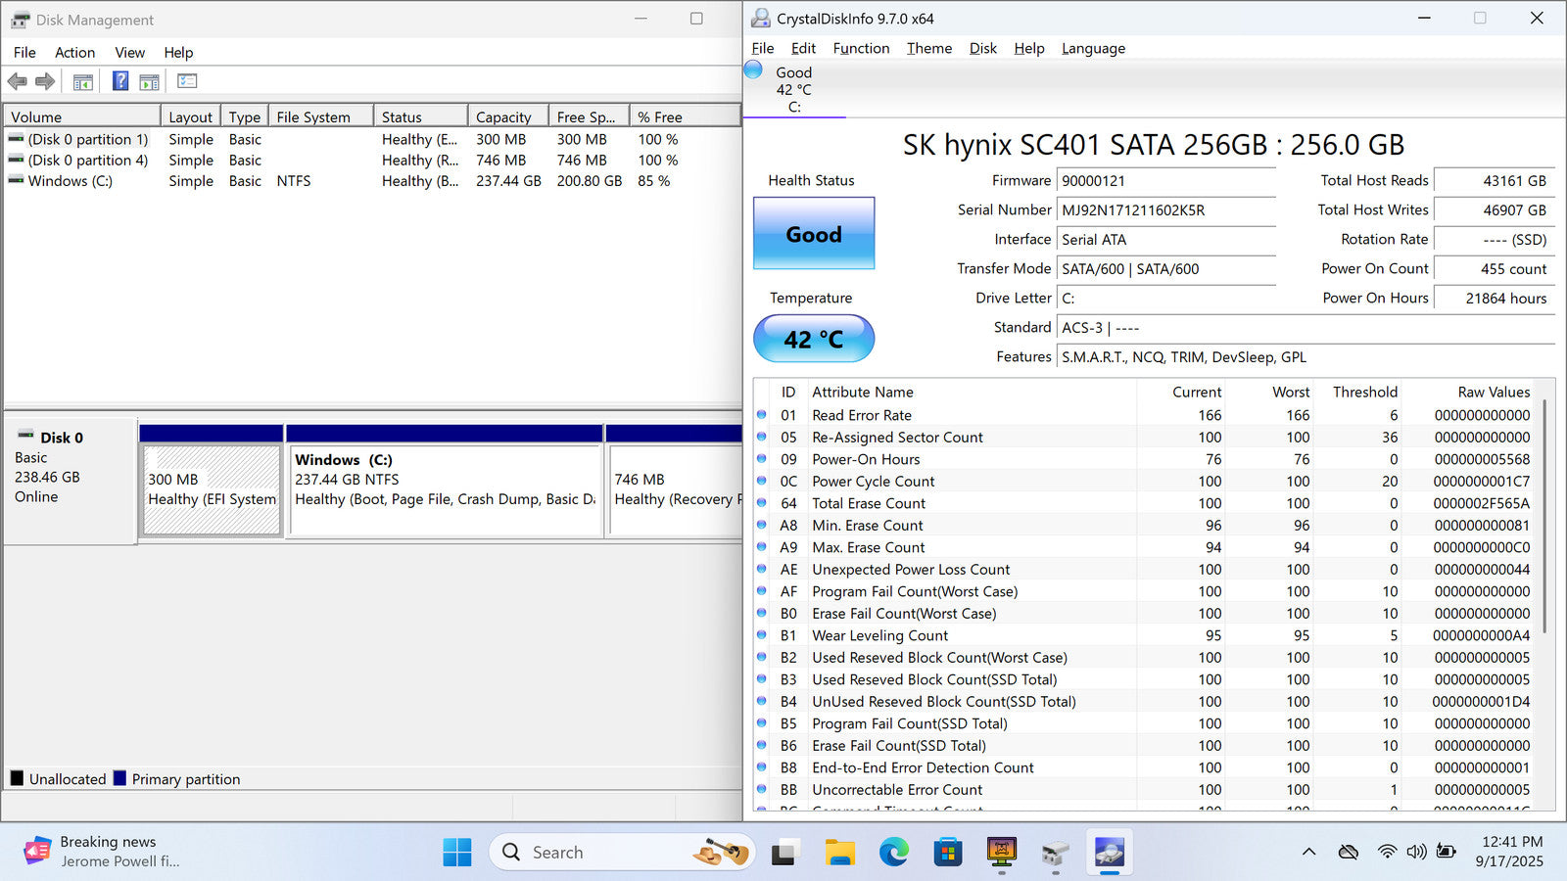Sort volumes by the Capacity column header

(x=503, y=116)
